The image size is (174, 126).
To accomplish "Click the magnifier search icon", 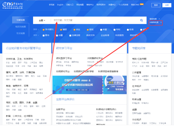I will point(142,20).
